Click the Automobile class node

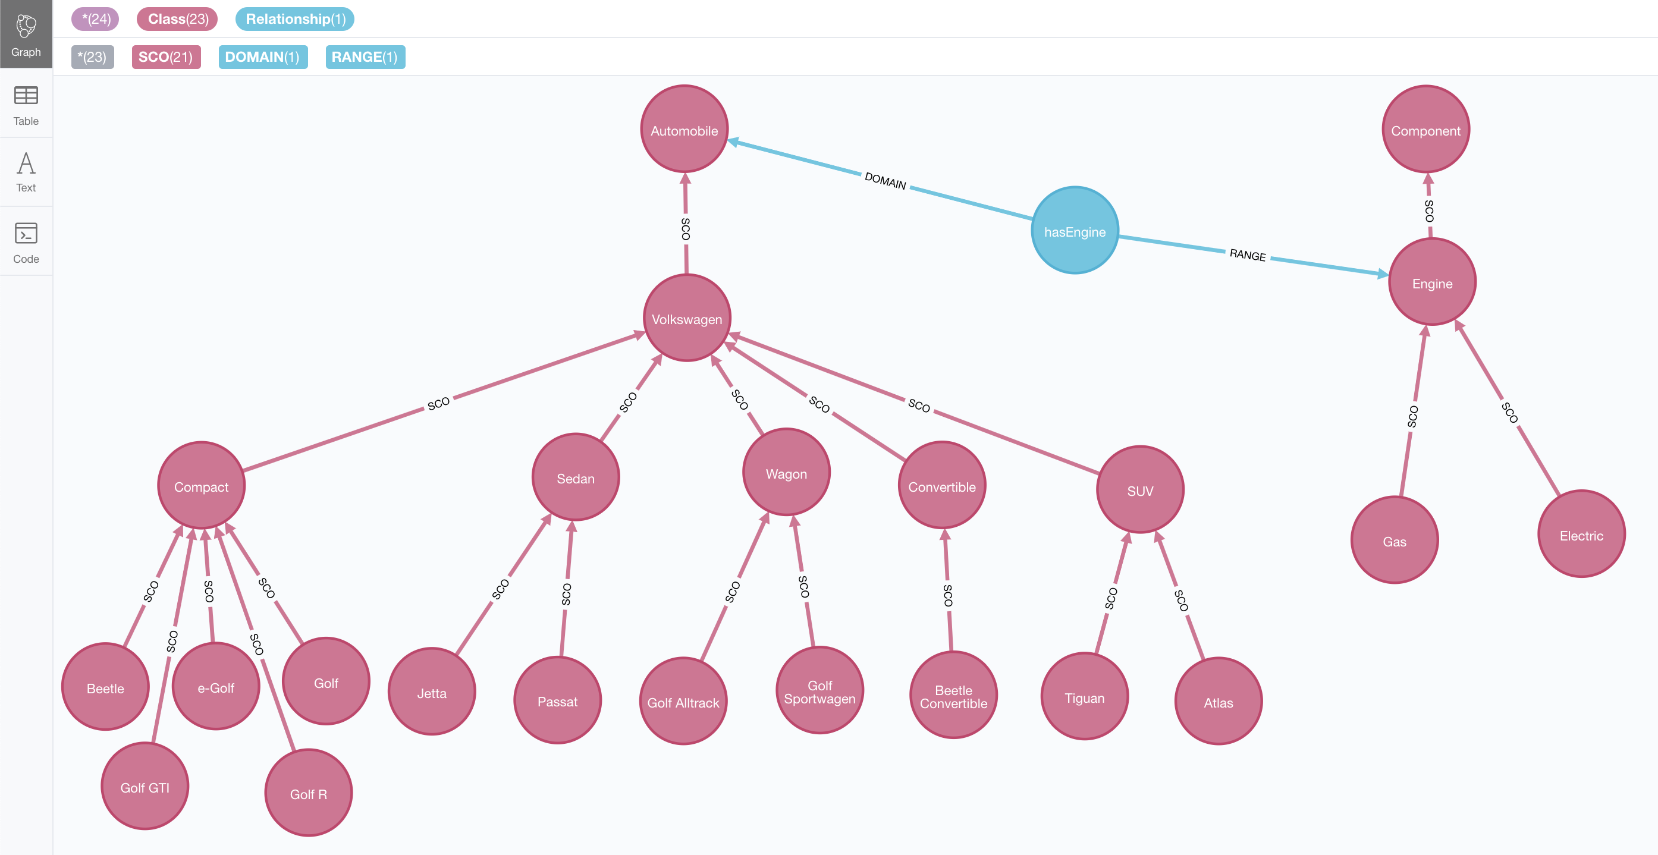point(679,130)
